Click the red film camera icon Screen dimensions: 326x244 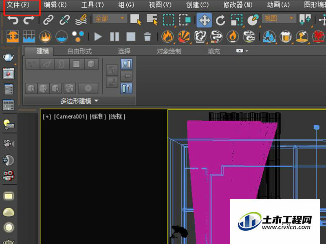click(x=9, y=176)
